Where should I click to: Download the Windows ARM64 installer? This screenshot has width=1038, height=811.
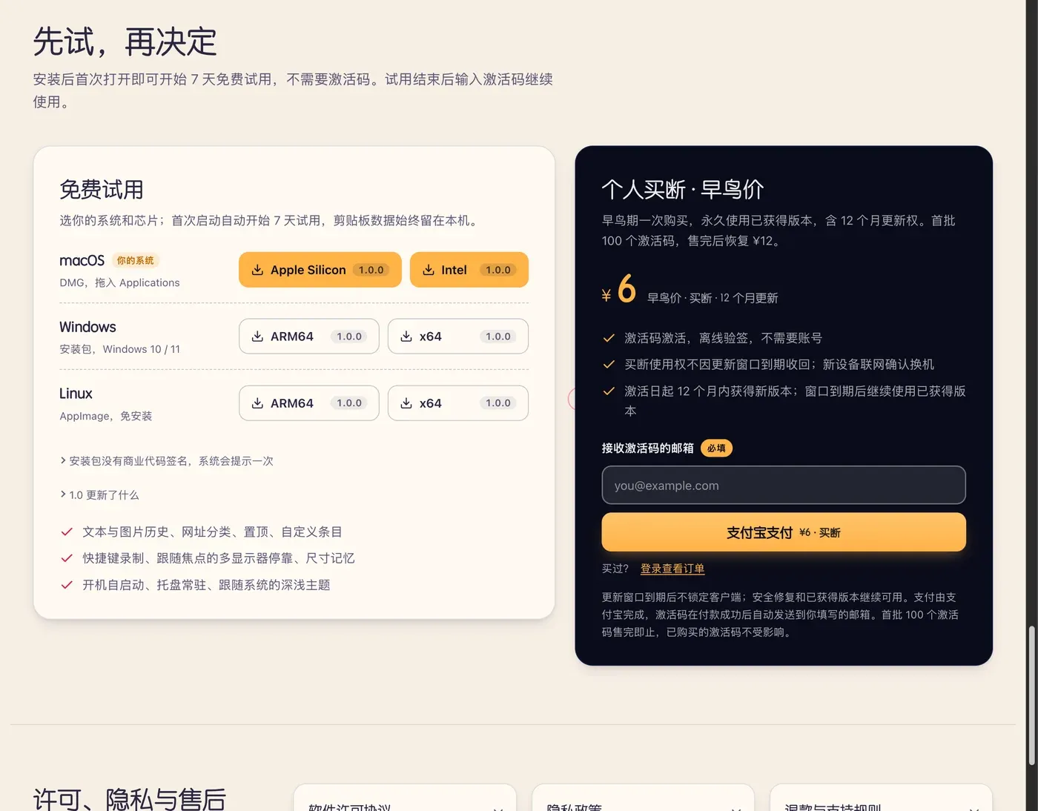[309, 337]
